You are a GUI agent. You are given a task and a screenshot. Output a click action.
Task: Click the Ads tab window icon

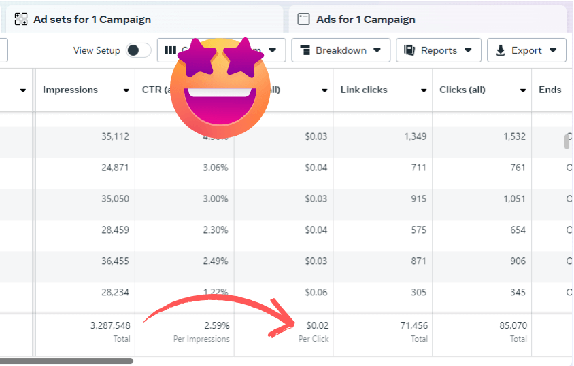303,19
